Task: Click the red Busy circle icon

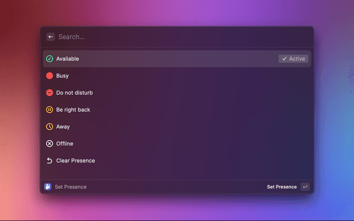Action: pyautogui.click(x=49, y=76)
